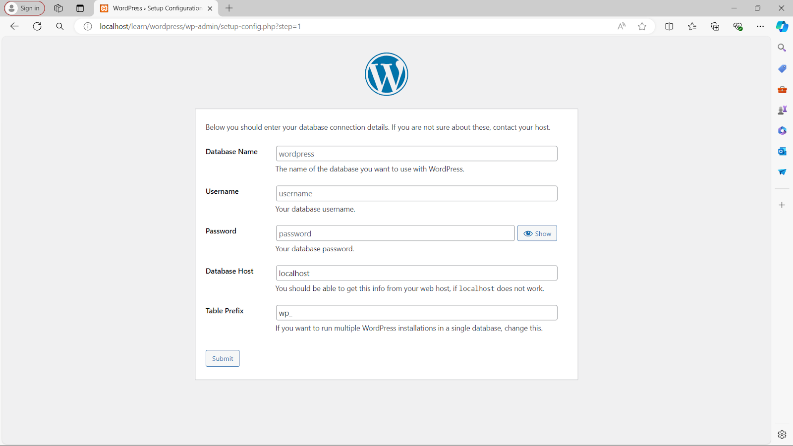Submit the database configuration form

point(223,358)
